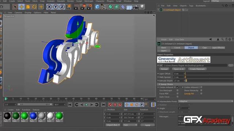
Task: Click the Reload button
Action: click(x=164, y=69)
